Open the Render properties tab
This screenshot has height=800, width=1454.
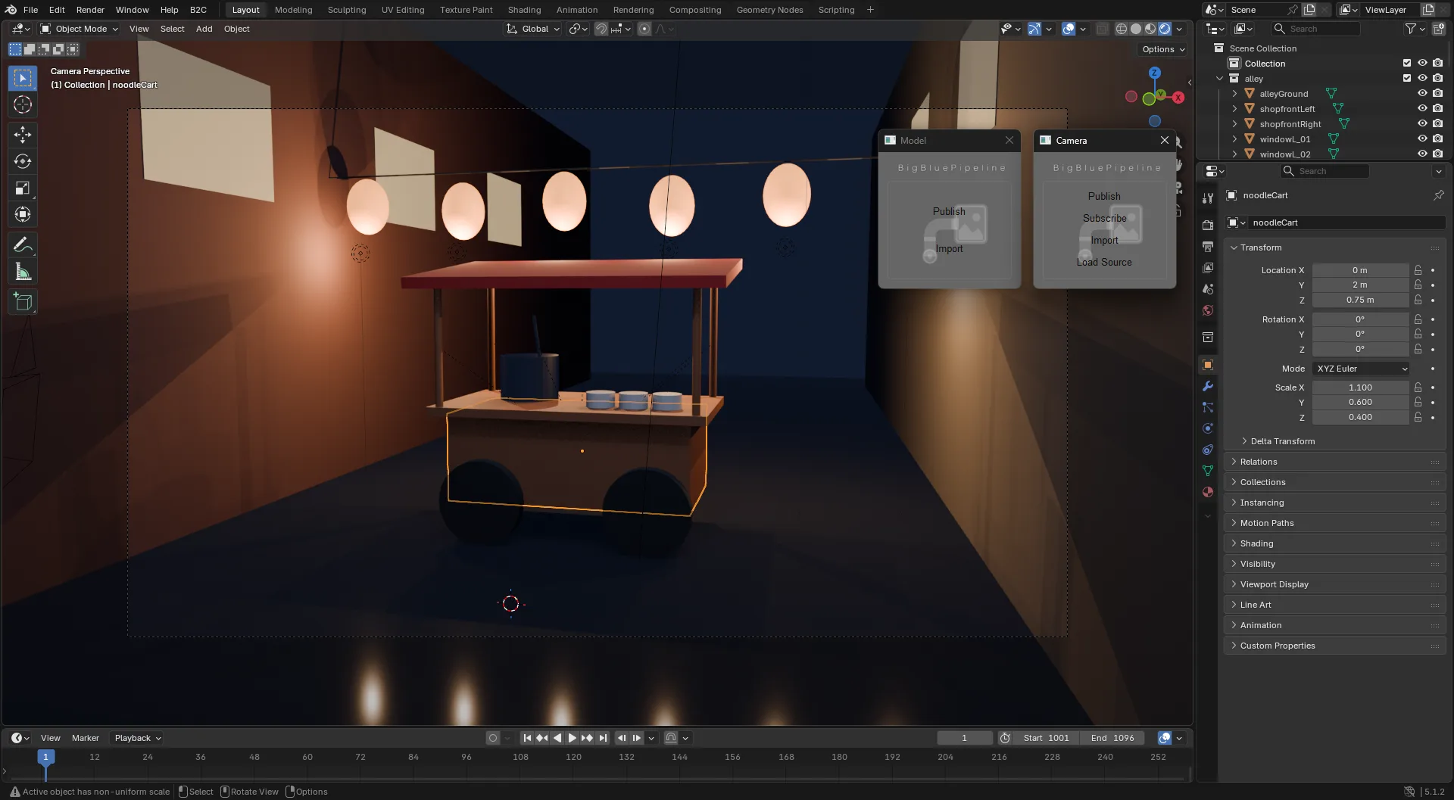pyautogui.click(x=1208, y=226)
